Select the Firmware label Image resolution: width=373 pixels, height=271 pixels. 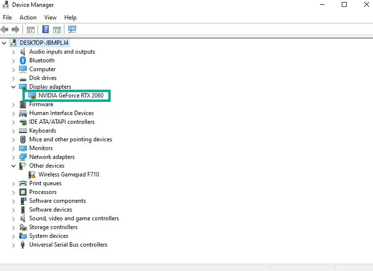coord(41,104)
